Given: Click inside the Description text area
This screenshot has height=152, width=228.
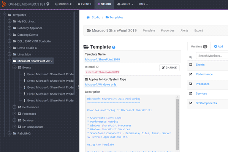Looking at the screenshot, I should (x=130, y=123).
